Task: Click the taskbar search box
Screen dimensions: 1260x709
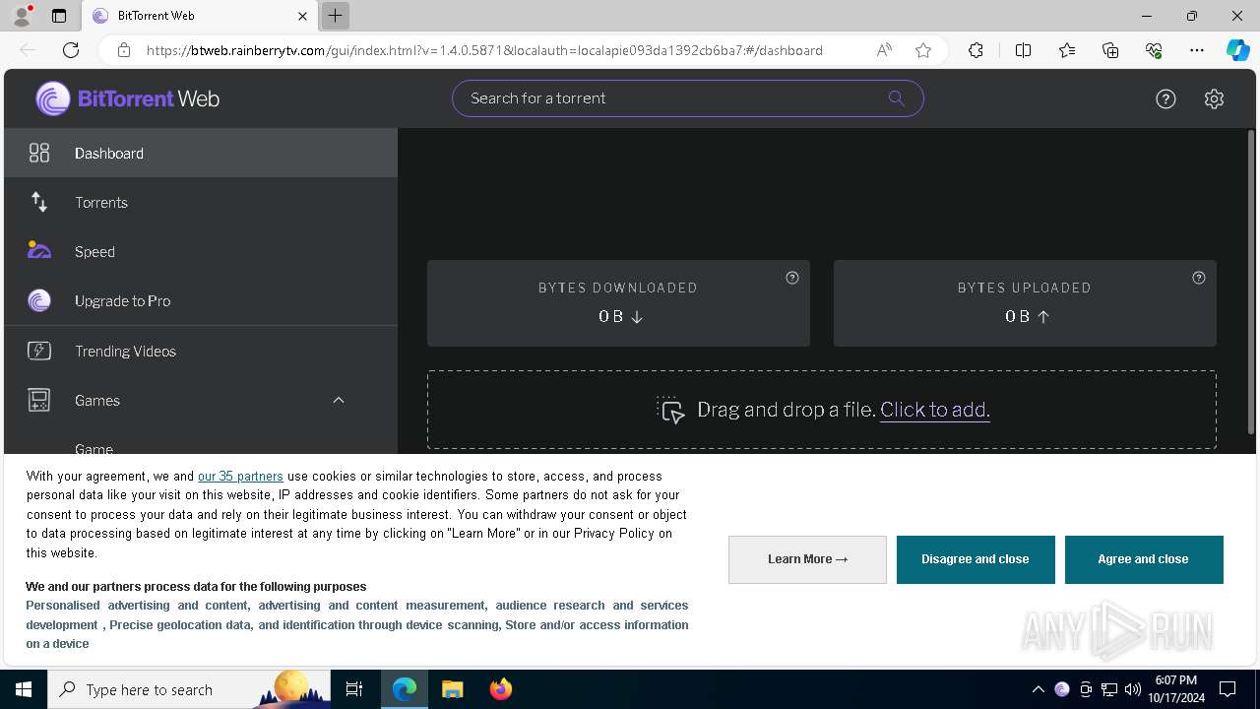Action: pyautogui.click(x=189, y=689)
